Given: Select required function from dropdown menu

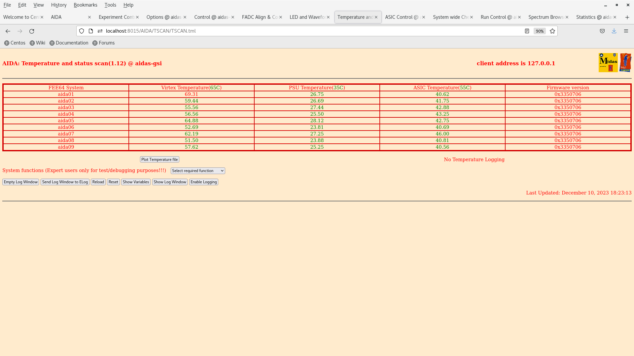Looking at the screenshot, I should (x=197, y=170).
